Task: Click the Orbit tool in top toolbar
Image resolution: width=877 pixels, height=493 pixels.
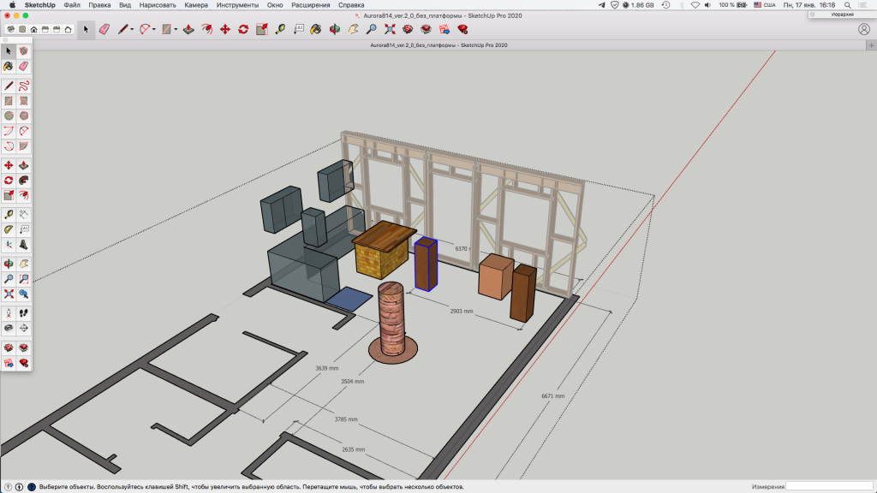Action: (334, 29)
